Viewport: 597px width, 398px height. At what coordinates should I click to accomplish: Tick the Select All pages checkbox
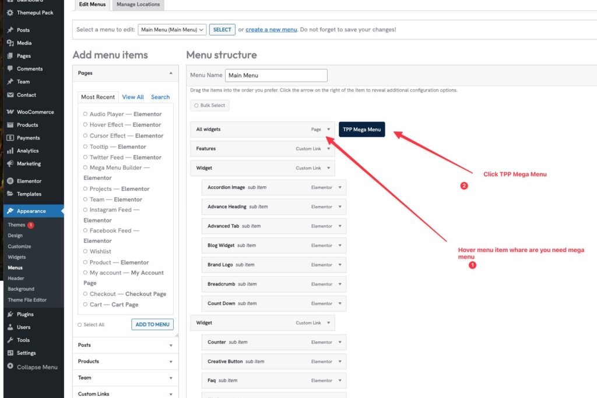(x=80, y=324)
